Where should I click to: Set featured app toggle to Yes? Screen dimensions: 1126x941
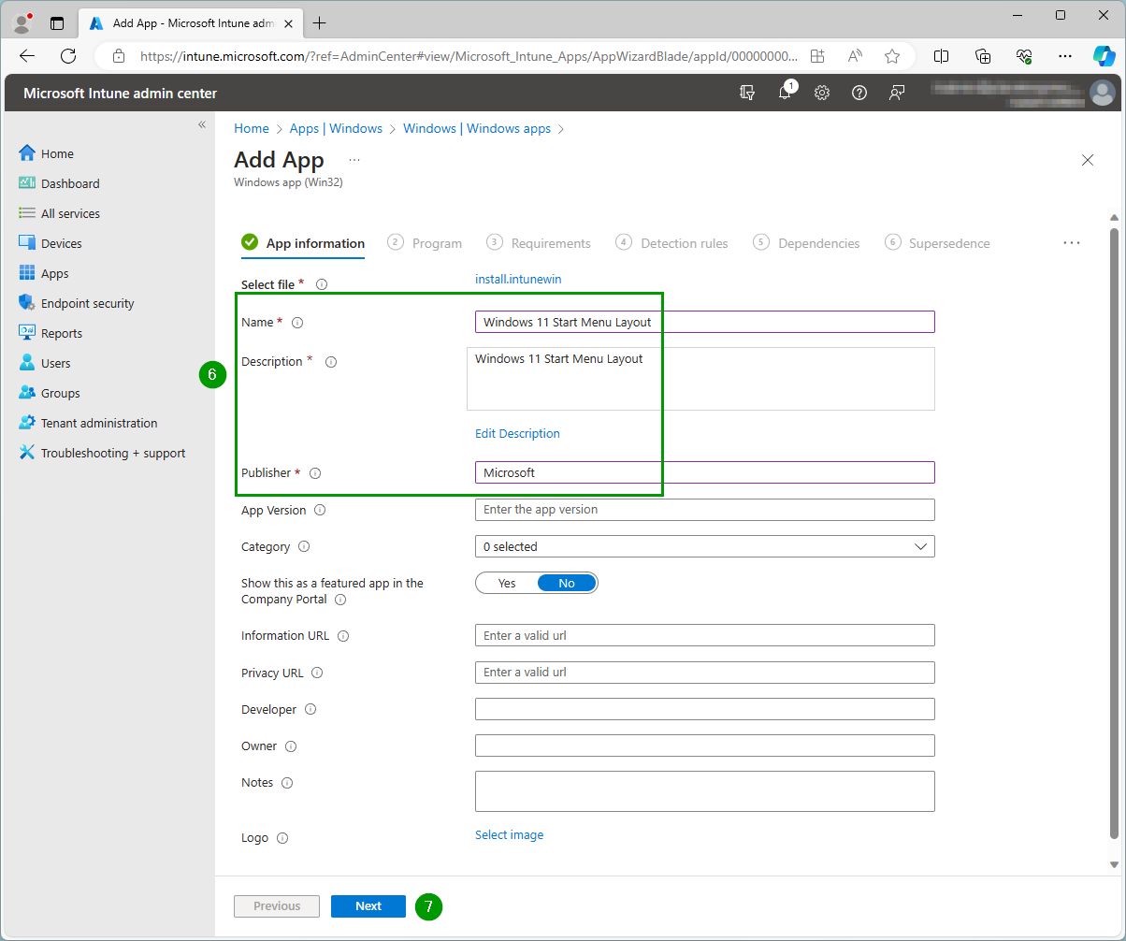(x=507, y=583)
